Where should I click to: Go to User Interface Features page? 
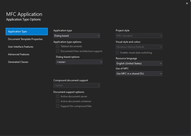pos(21,47)
